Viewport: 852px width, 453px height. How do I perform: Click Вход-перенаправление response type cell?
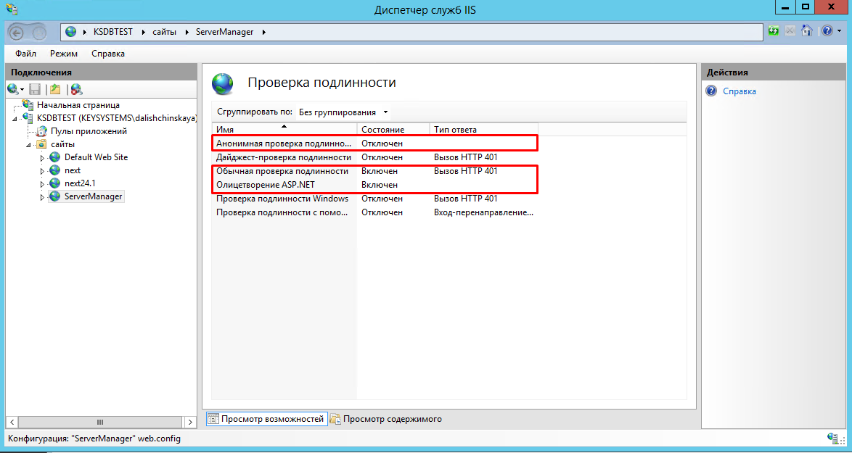(483, 212)
